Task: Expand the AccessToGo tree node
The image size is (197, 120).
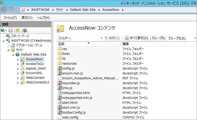Action: click(18, 64)
